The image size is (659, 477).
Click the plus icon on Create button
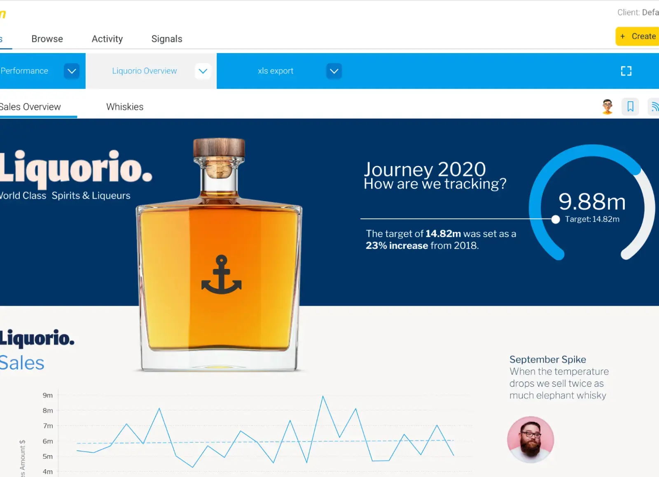tap(622, 36)
